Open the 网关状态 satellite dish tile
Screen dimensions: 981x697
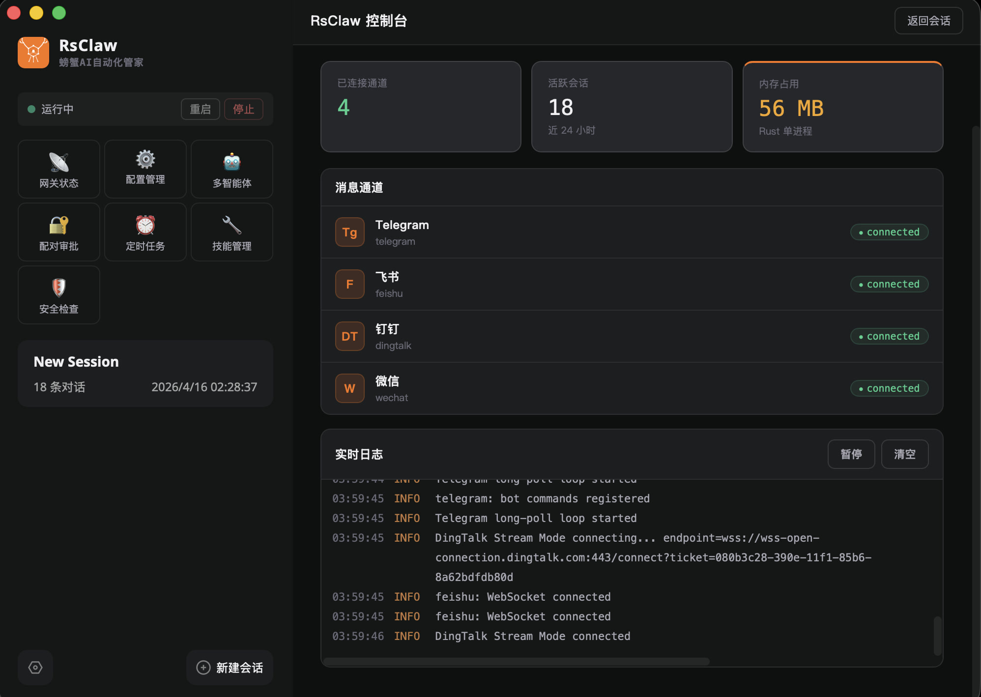click(59, 169)
